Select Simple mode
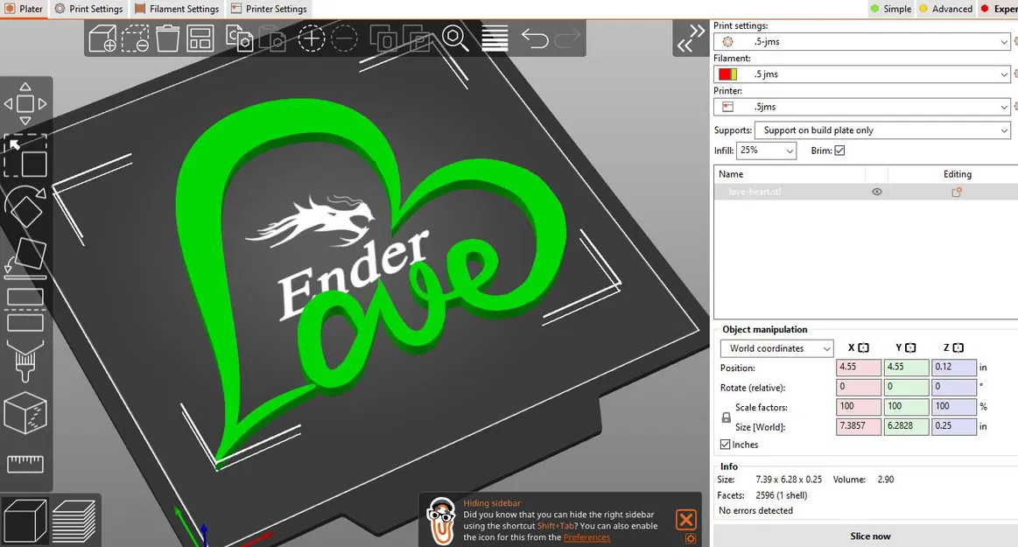 891,9
